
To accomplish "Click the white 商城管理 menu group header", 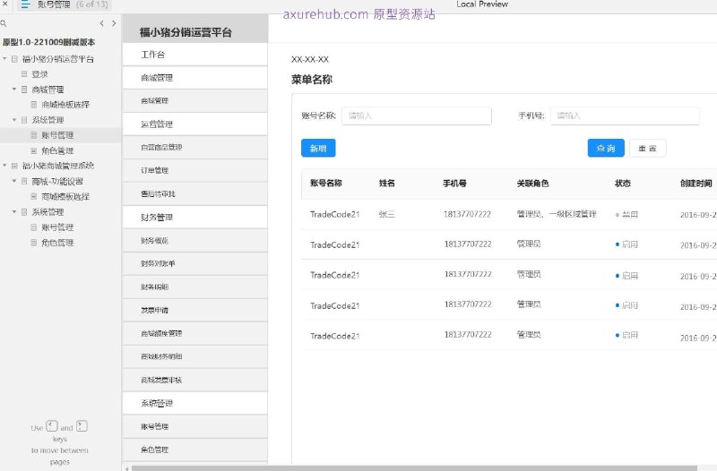I will (194, 78).
